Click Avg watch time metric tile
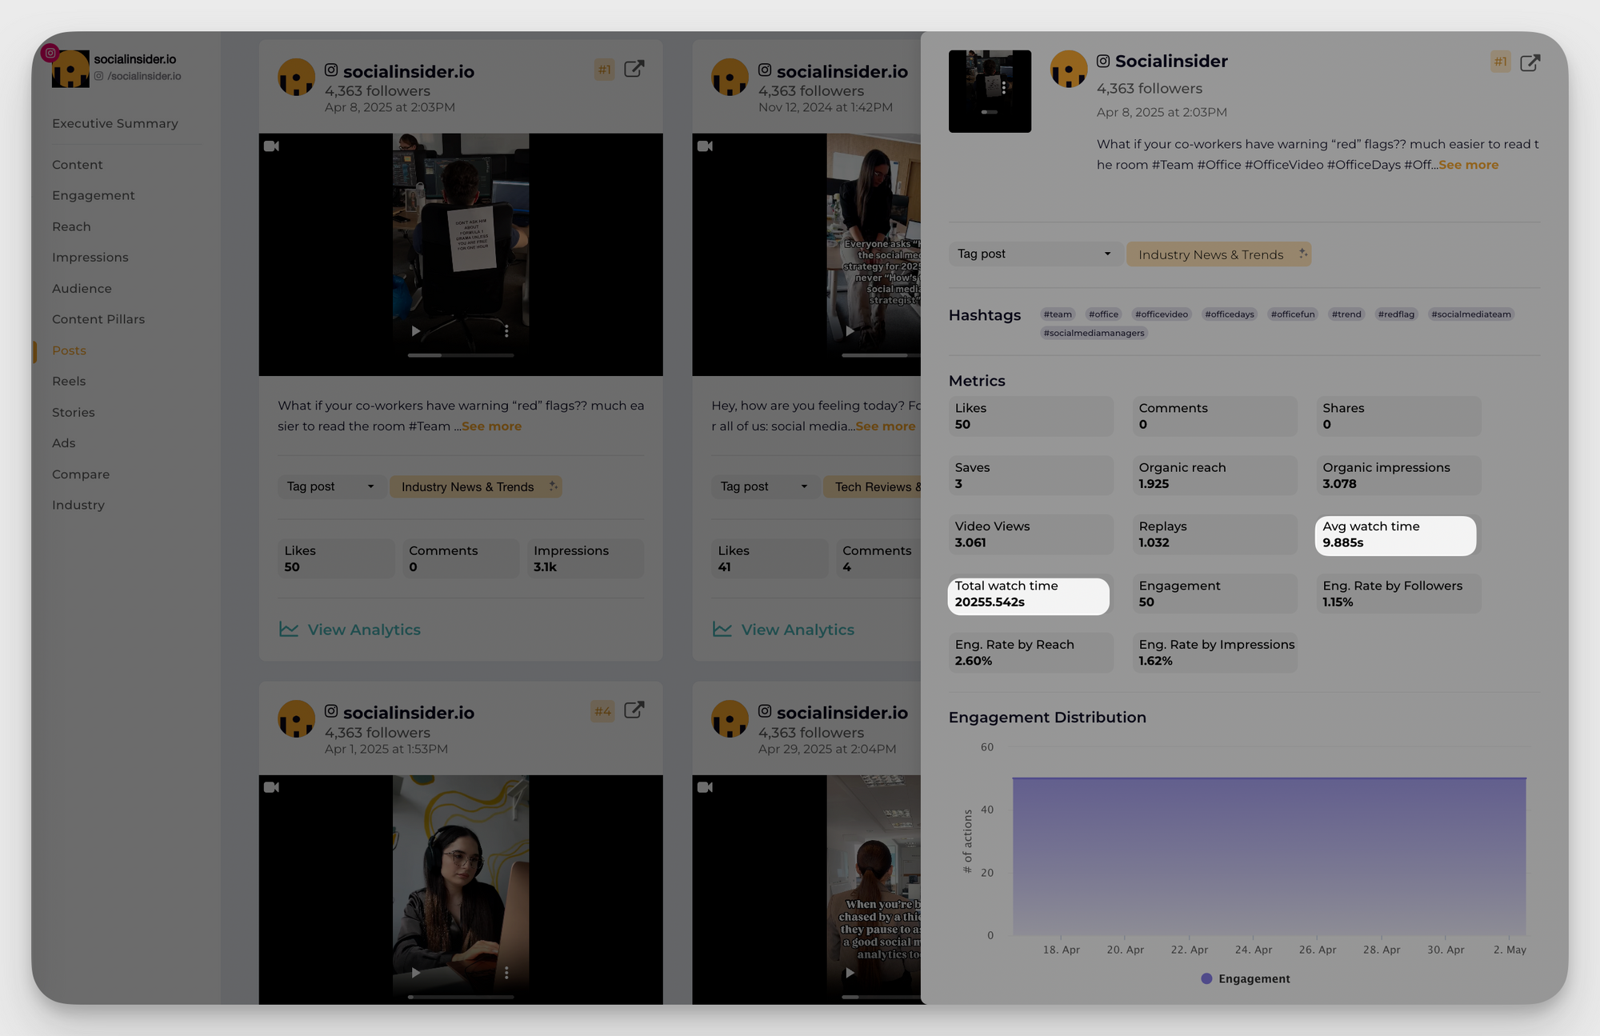 [x=1395, y=535]
